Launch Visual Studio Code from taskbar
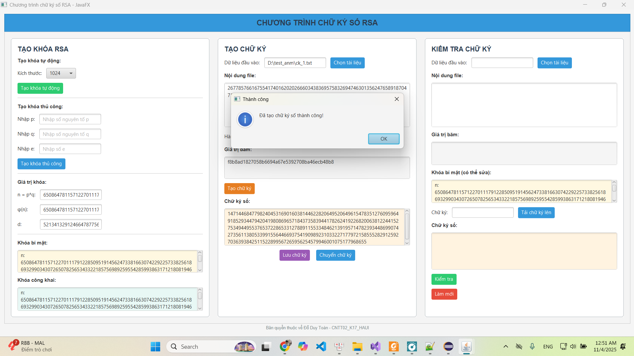Image resolution: width=634 pixels, height=356 pixels. click(321, 346)
